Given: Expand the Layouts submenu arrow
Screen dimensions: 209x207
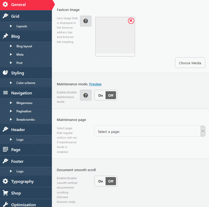Looking at the screenshot, I should (x=11, y=26).
